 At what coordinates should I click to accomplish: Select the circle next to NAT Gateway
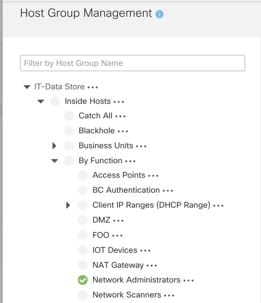(83, 265)
